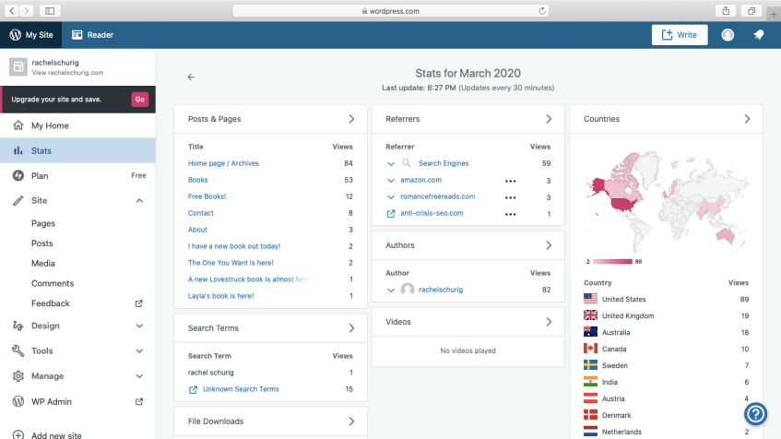Viewport: 781px width, 439px height.
Task: Expand the rachelschurig author row
Action: 391,290
